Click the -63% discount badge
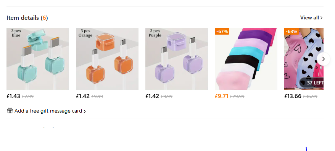The image size is (335, 151). click(292, 31)
